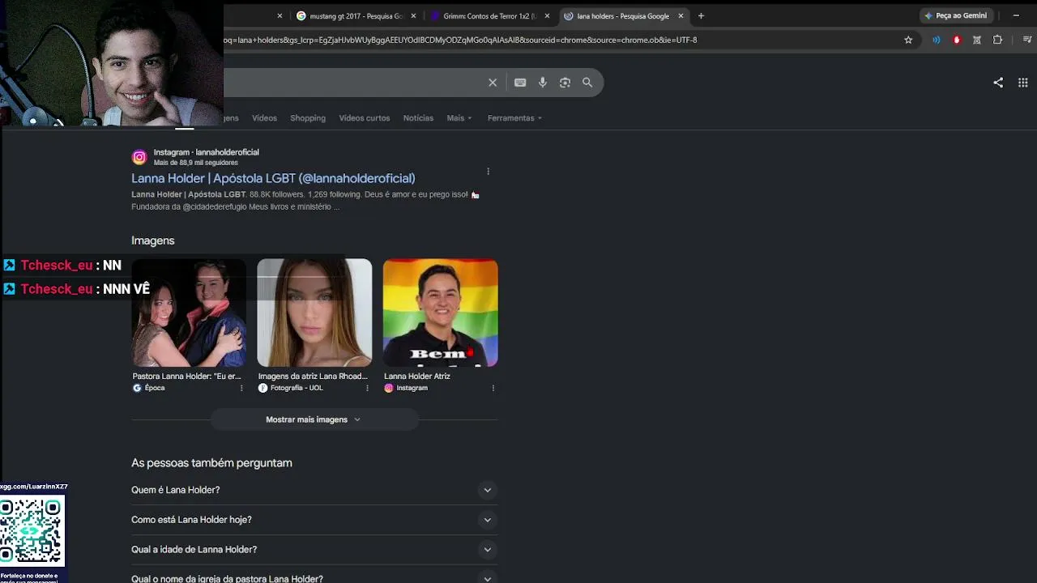Share this search results page
This screenshot has width=1037, height=583.
[x=998, y=83]
